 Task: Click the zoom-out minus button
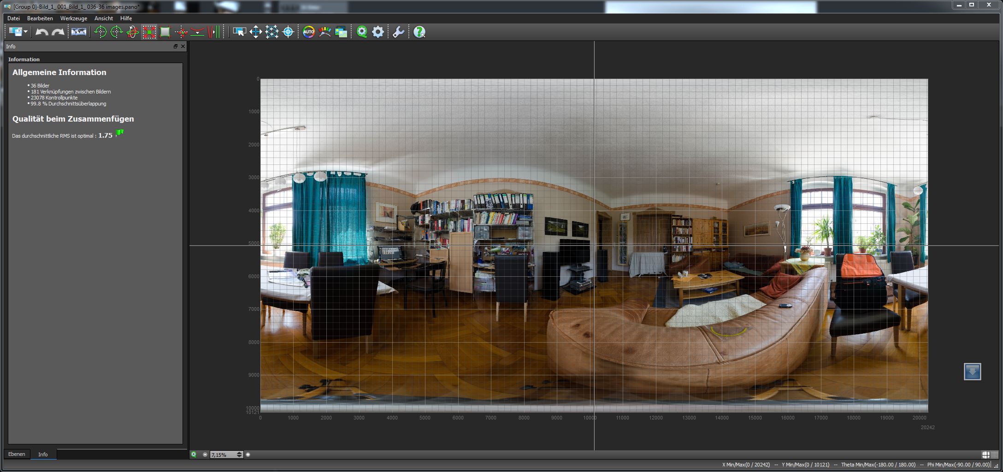click(x=205, y=455)
